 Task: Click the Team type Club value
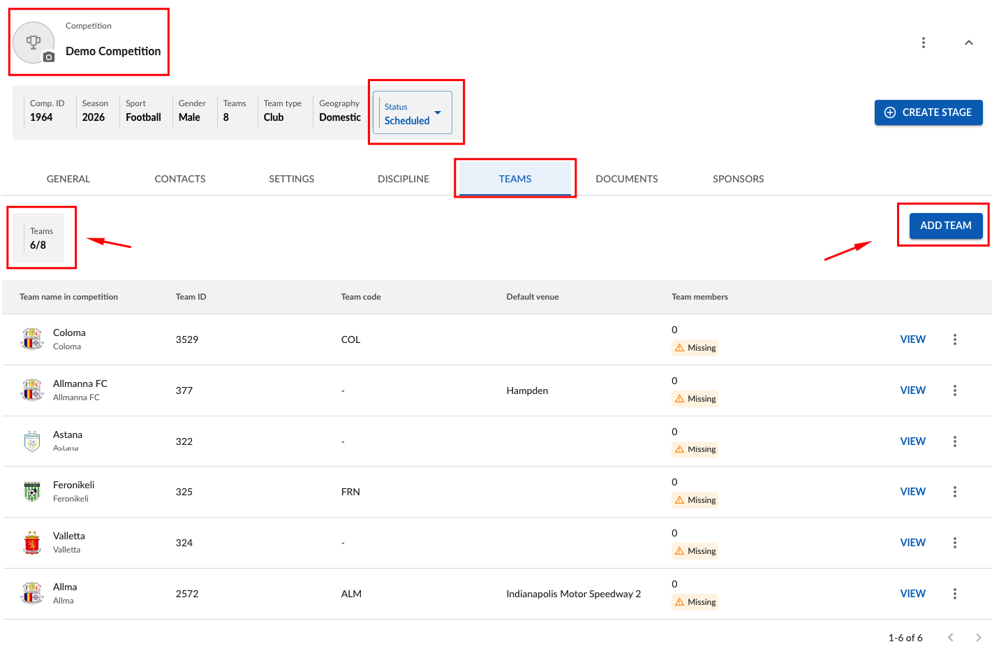click(x=274, y=117)
